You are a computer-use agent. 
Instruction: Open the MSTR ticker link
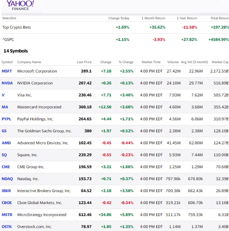point(7,215)
